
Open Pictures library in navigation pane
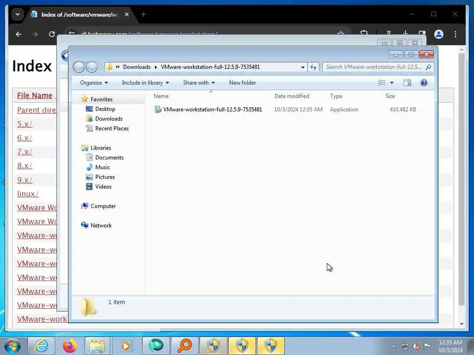(x=105, y=177)
